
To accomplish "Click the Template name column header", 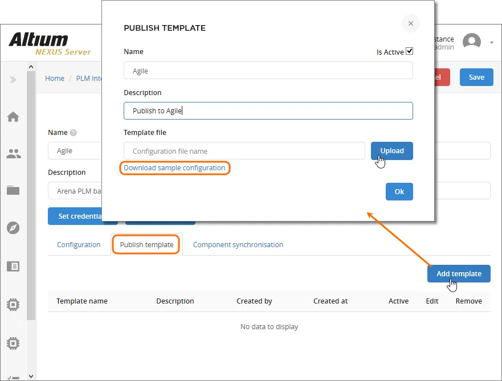I will 82,301.
